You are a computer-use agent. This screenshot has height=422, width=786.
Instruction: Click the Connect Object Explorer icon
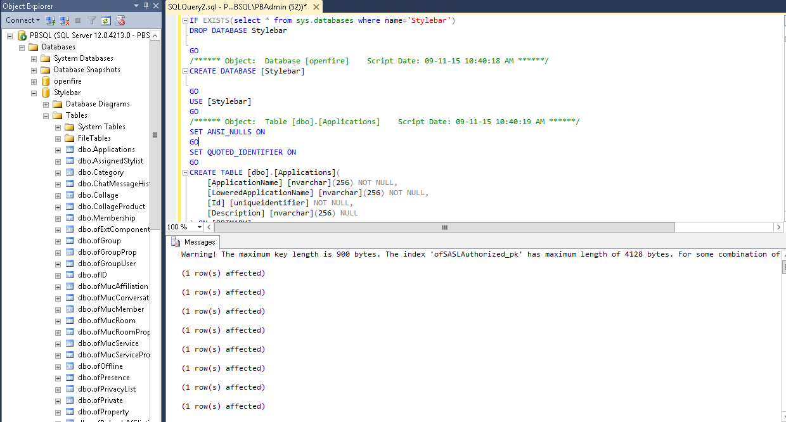50,21
